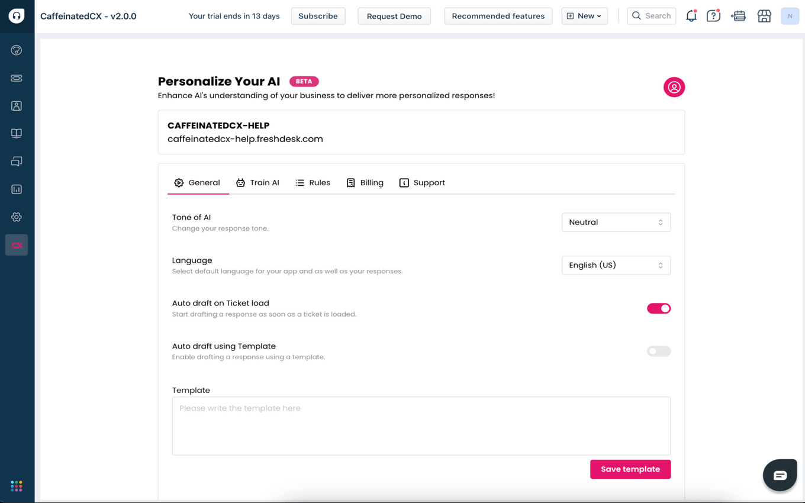The height and width of the screenshot is (503, 805).
Task: Click the Subscribe button
Action: [x=318, y=16]
